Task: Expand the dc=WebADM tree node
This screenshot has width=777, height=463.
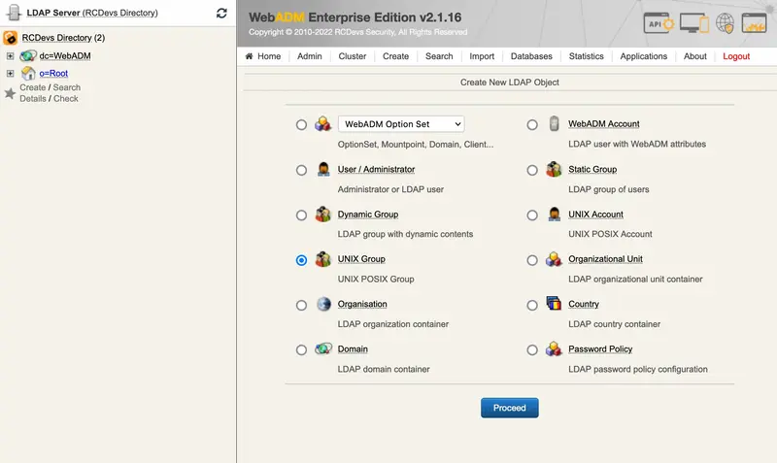Action: (x=10, y=56)
